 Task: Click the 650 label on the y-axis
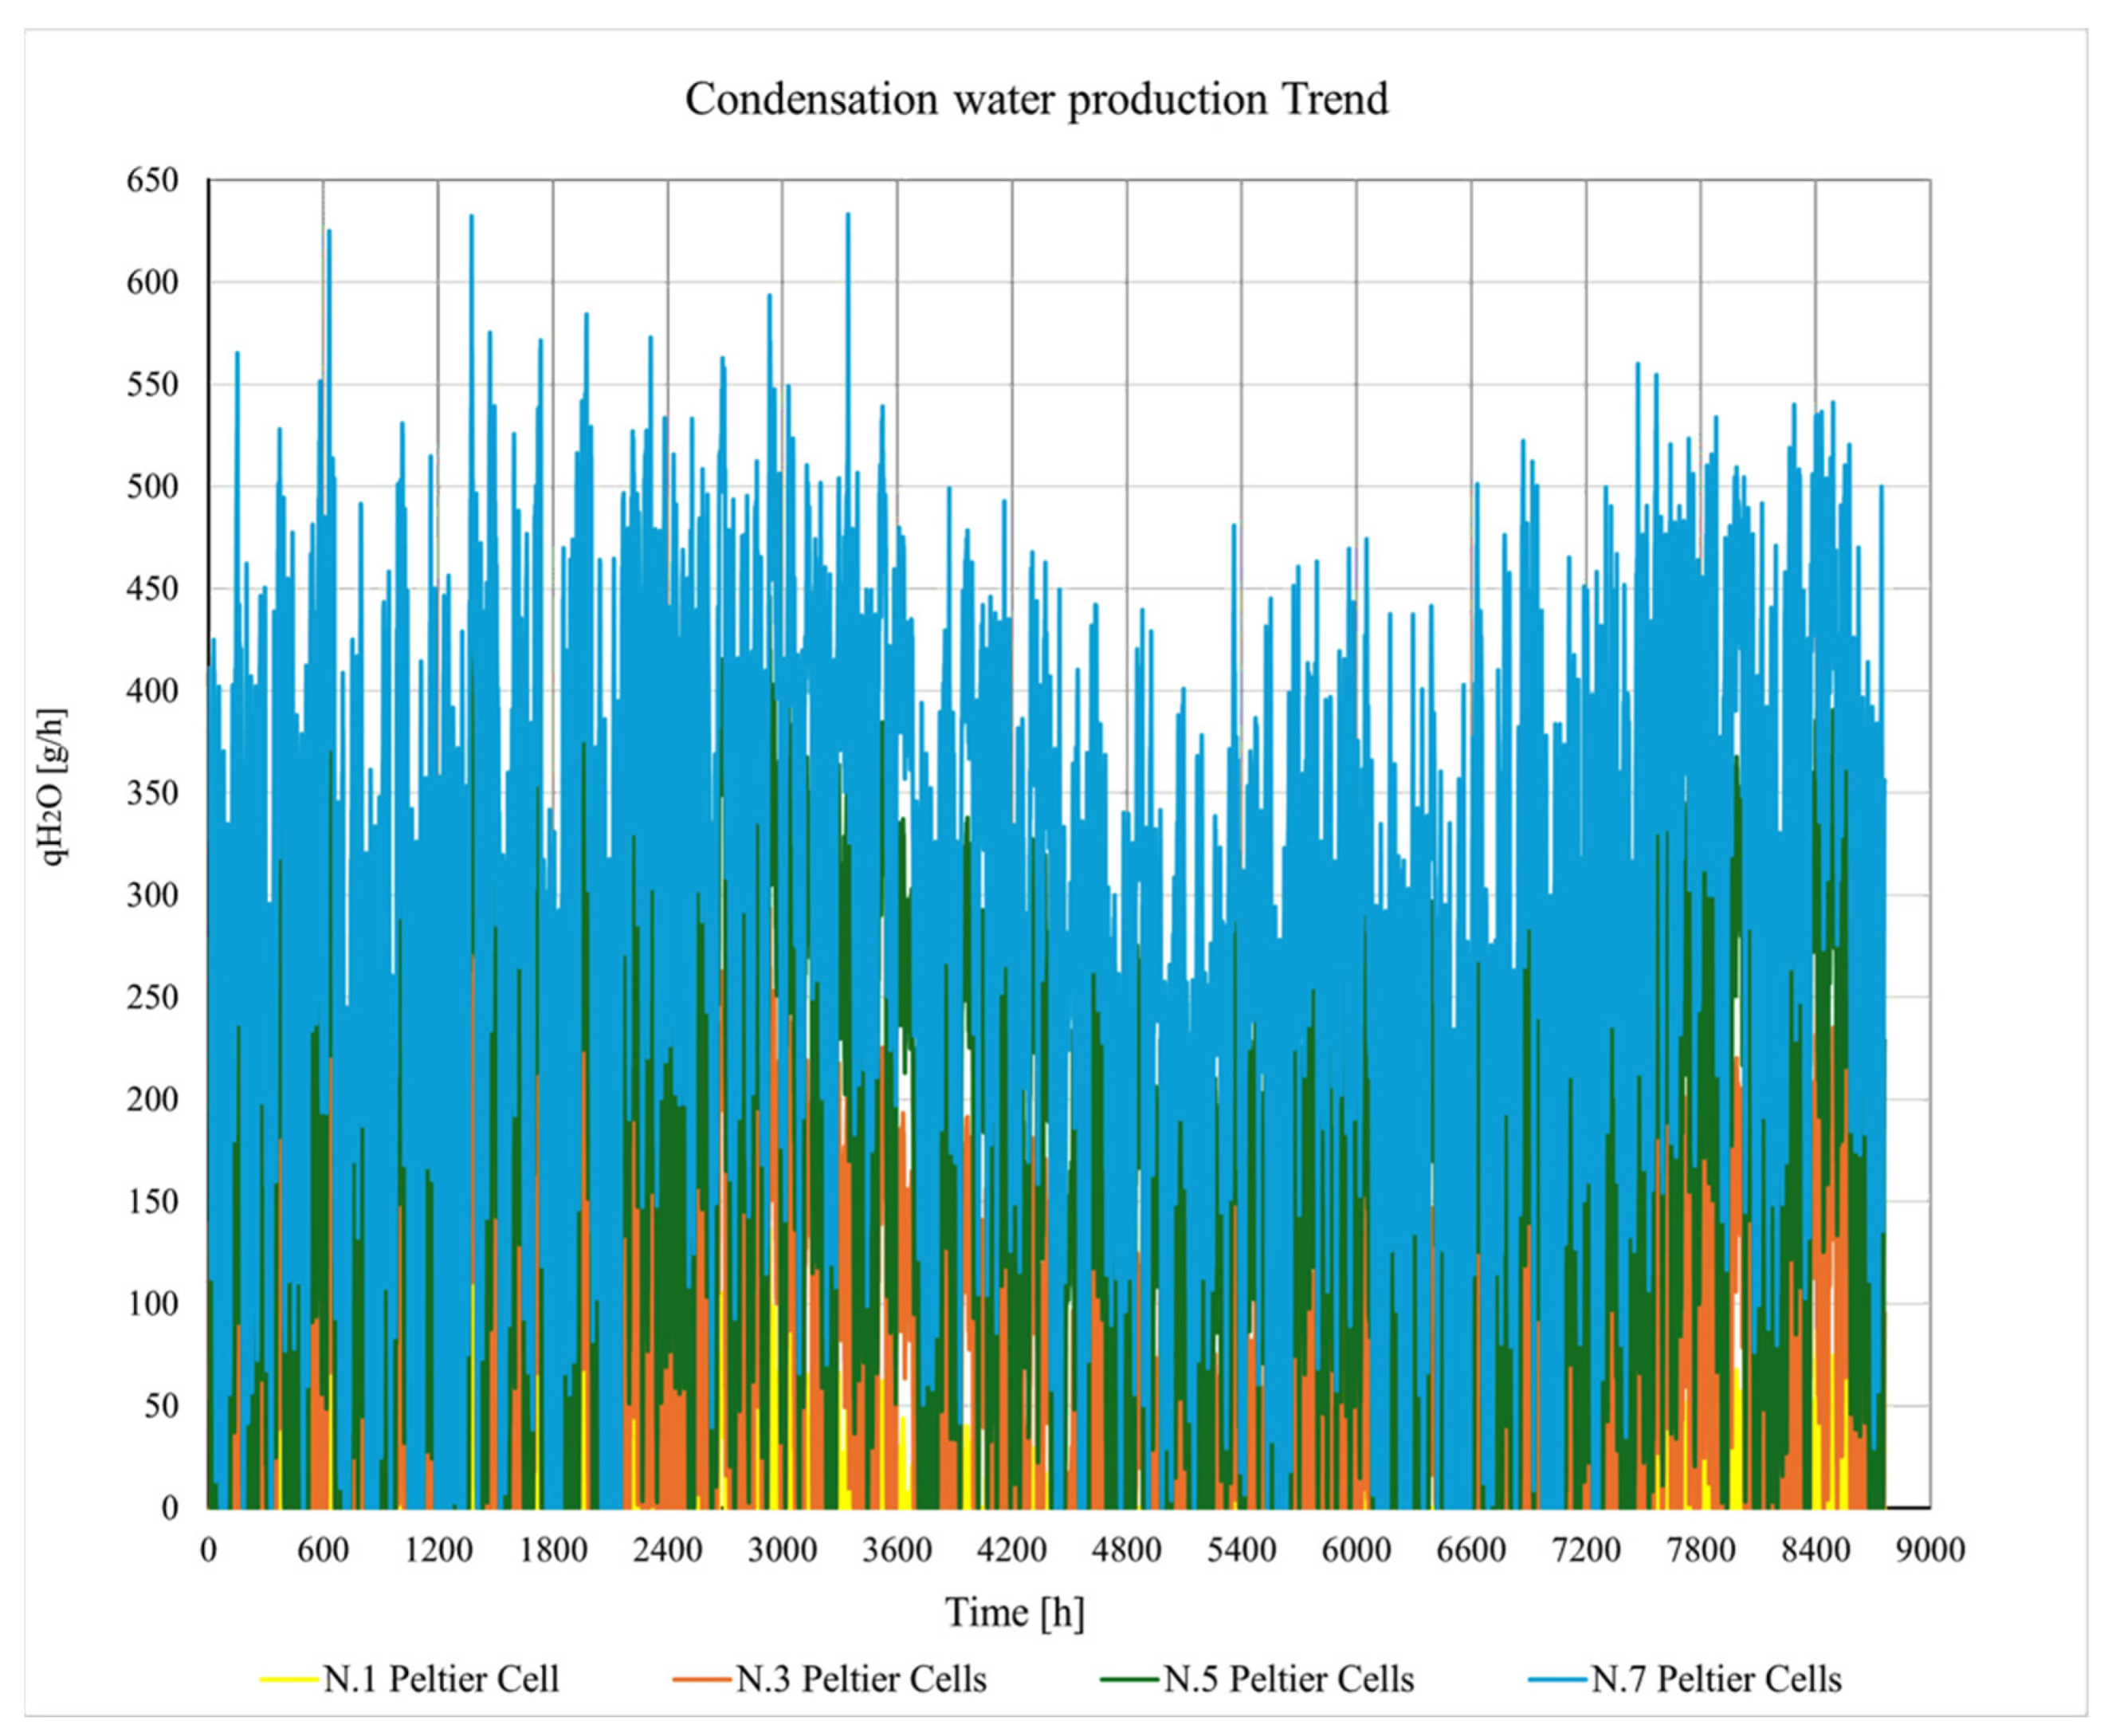pyautogui.click(x=152, y=181)
